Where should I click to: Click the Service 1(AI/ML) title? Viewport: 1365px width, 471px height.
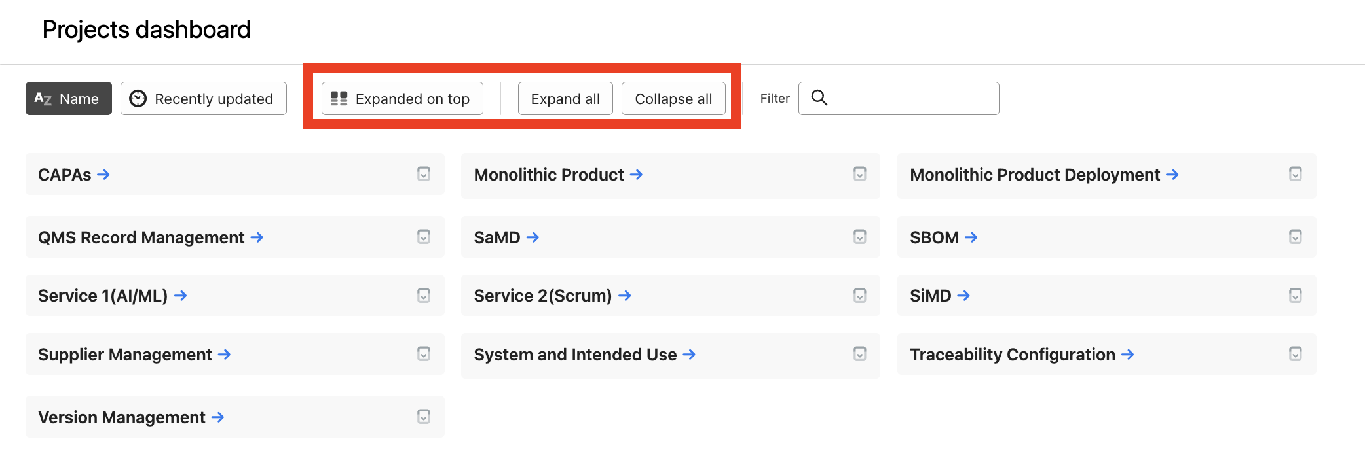103,296
